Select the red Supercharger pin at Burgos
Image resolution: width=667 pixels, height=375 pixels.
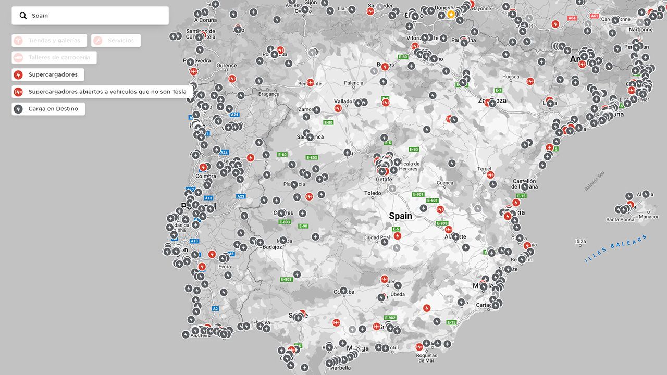[x=385, y=67]
